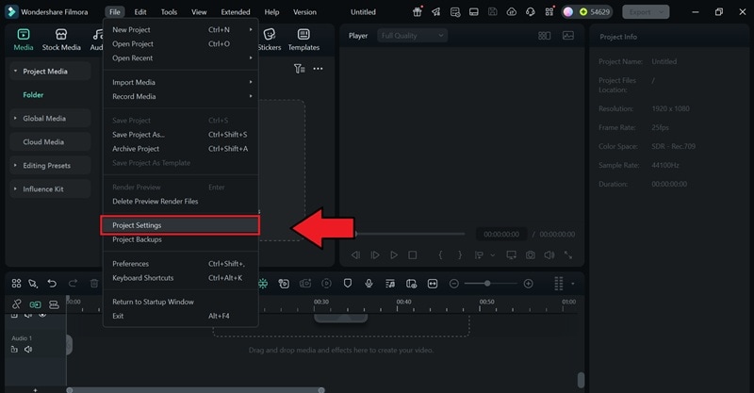The image size is (754, 393).
Task: Open the Stickers tab
Action: (x=270, y=40)
